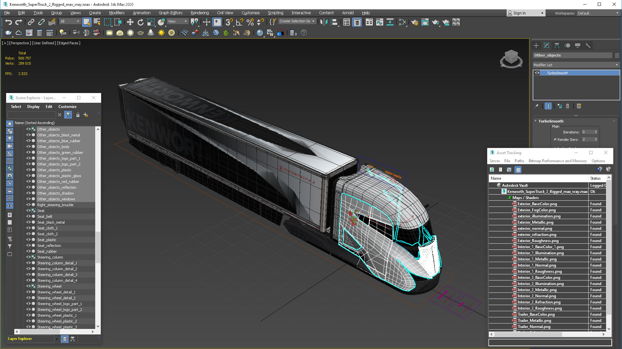The width and height of the screenshot is (622, 349).
Task: Click the Mirror tool icon
Action: tap(324, 22)
